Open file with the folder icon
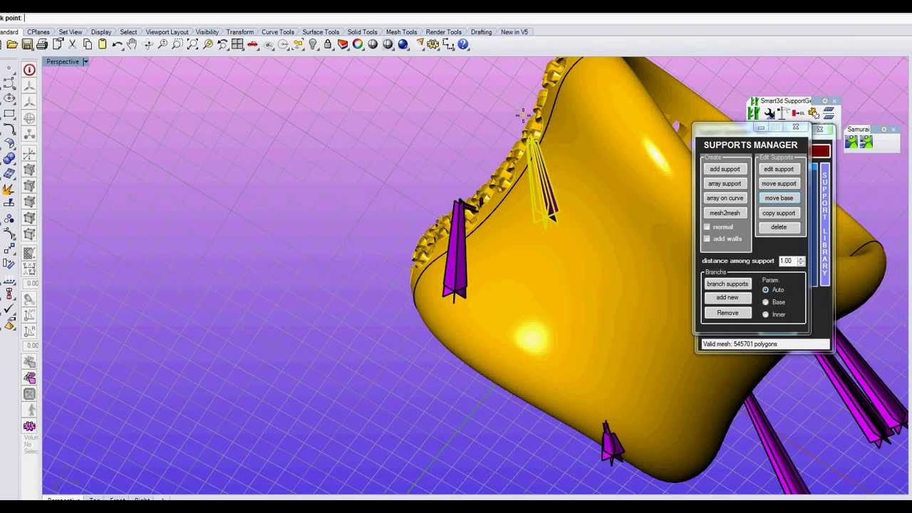The image size is (912, 513). pos(12,44)
